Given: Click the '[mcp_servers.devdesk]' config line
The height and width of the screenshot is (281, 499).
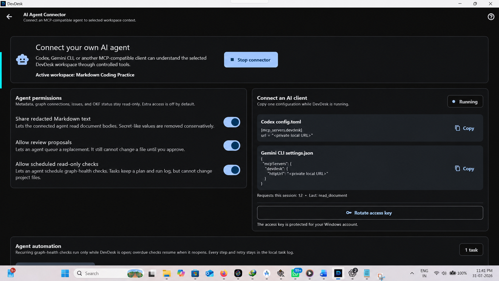Looking at the screenshot, I should click(281, 130).
